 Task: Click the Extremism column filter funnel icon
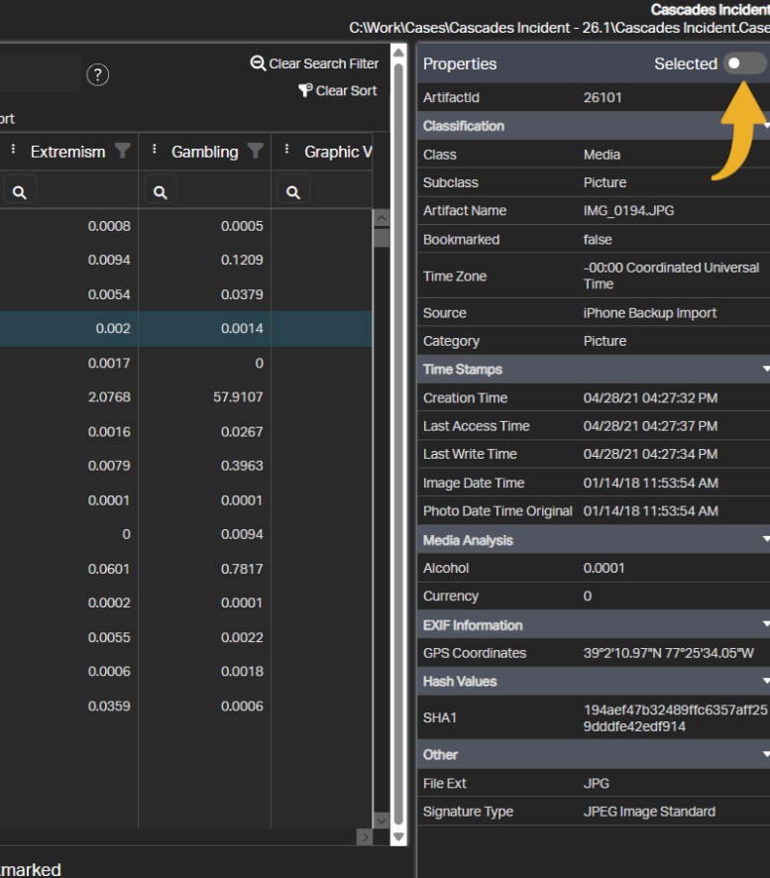click(x=122, y=151)
